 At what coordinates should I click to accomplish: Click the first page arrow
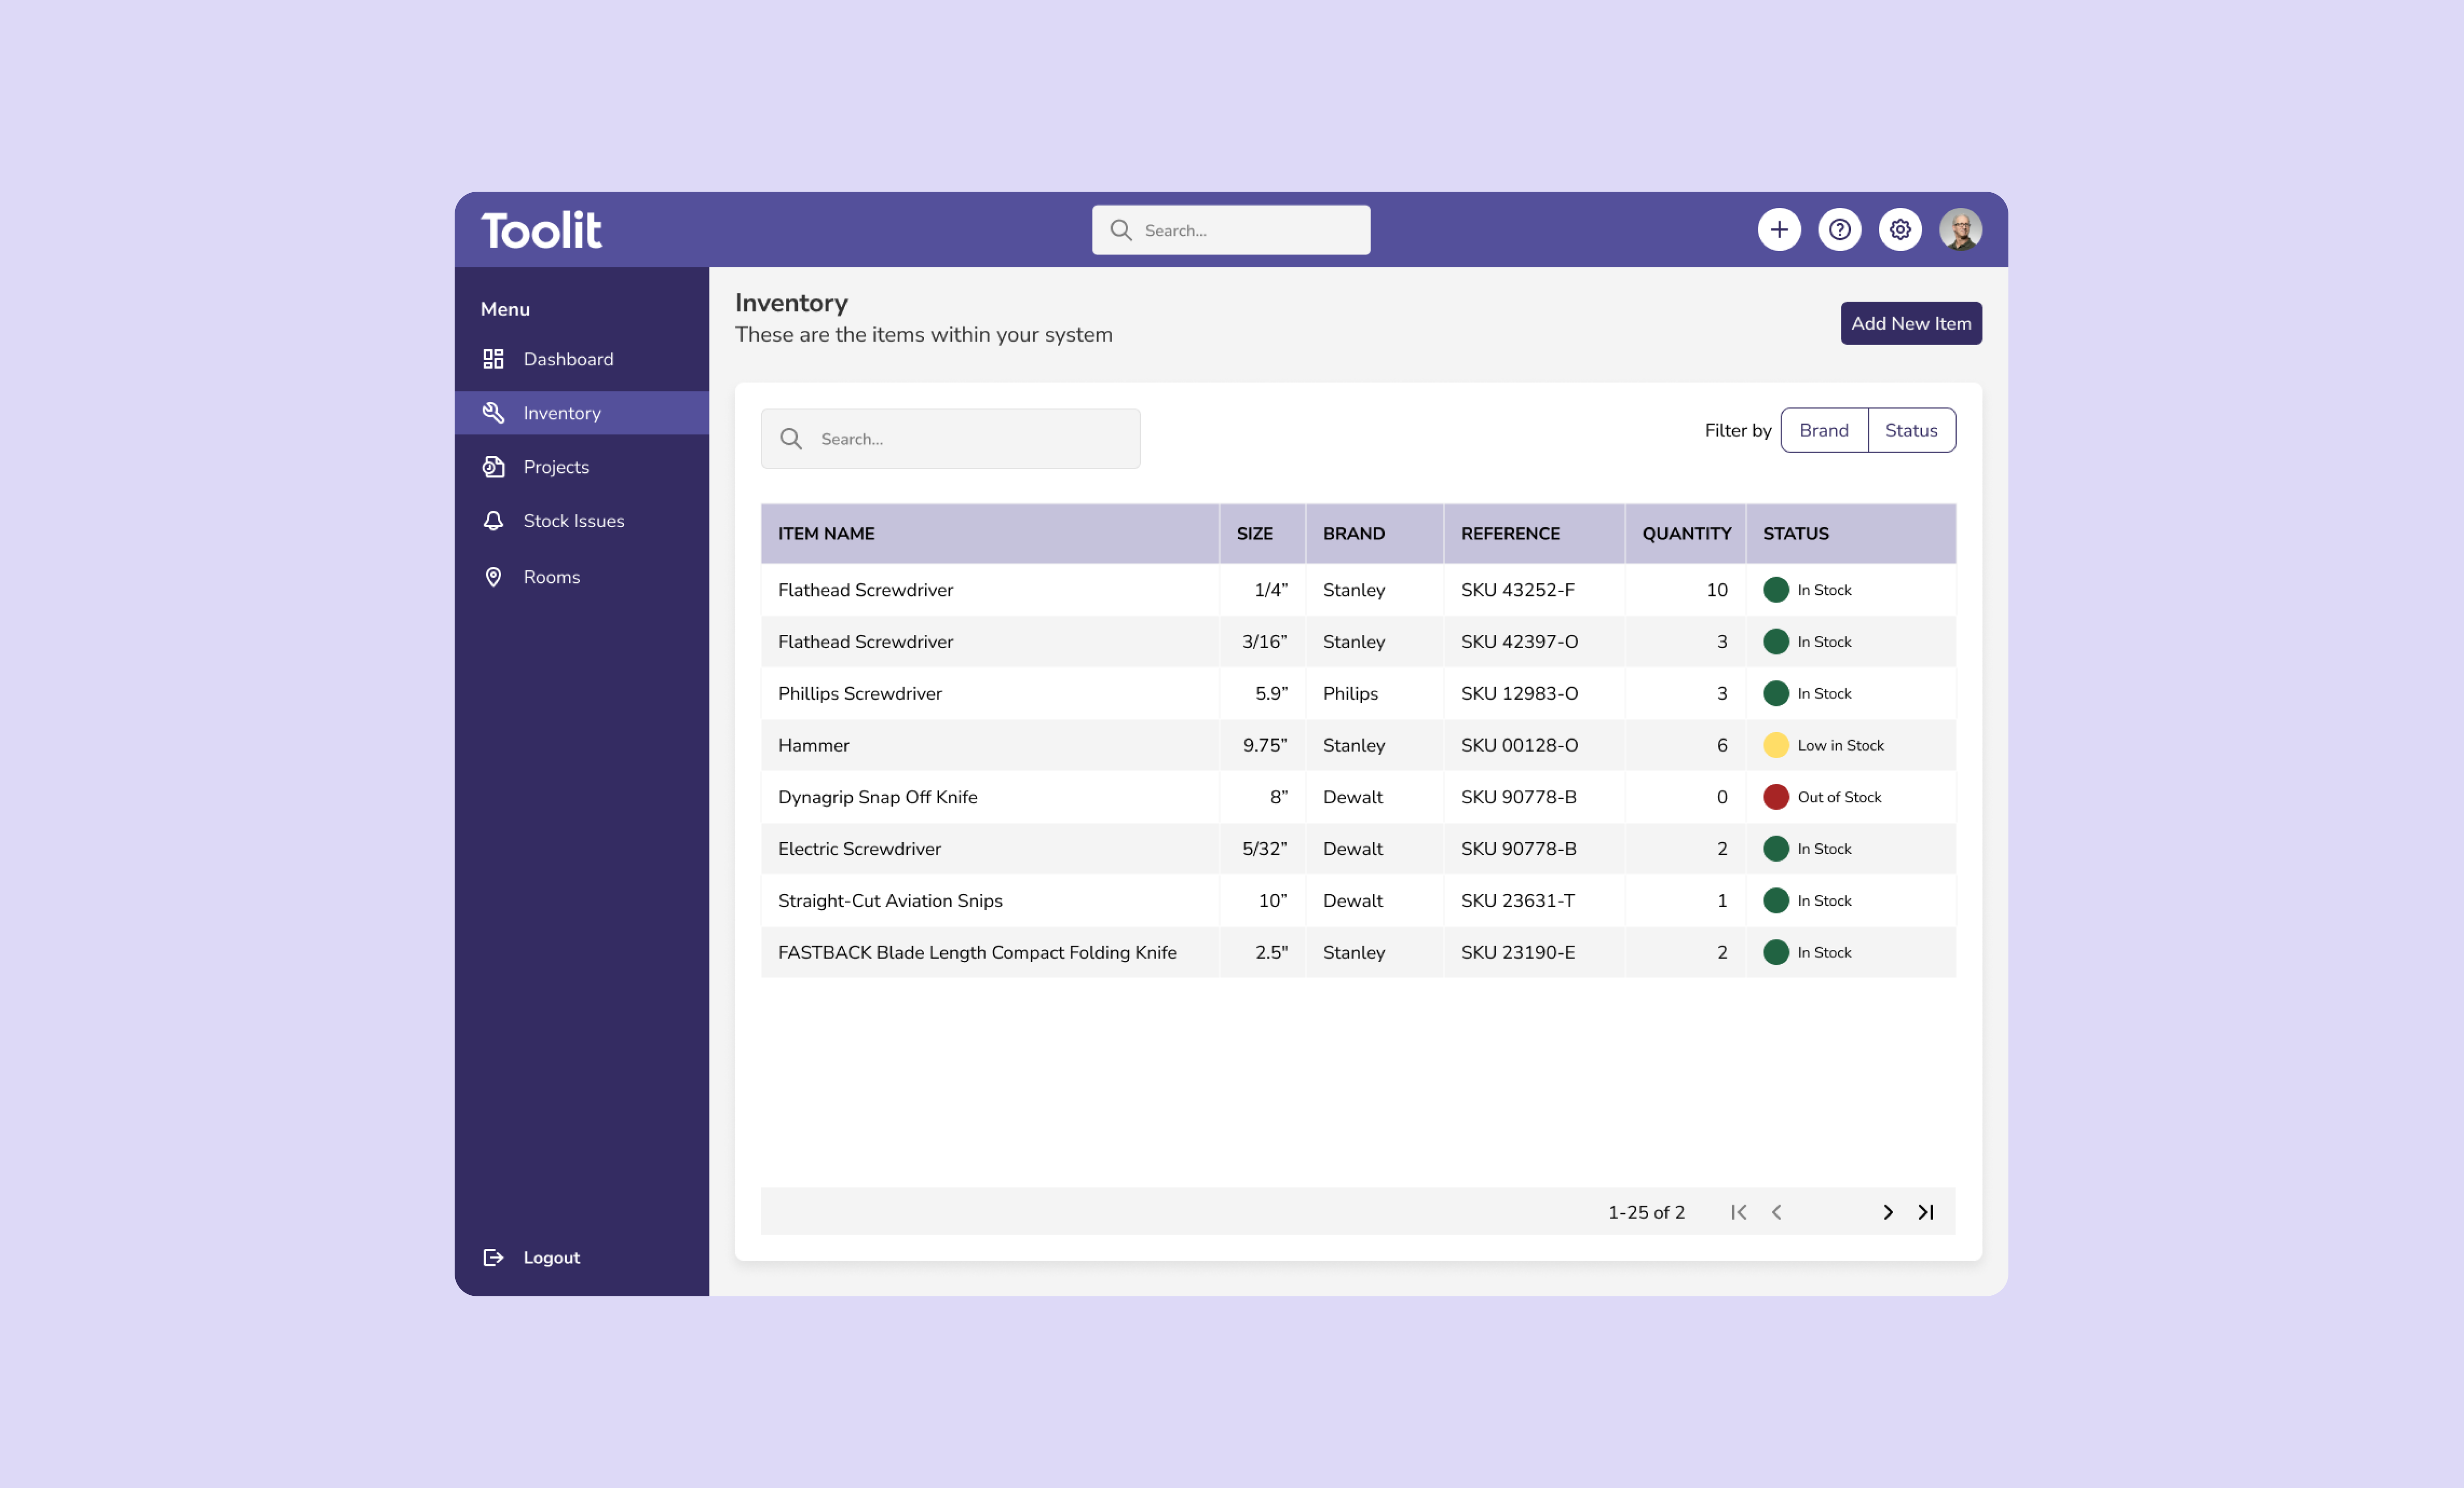coord(1739,1212)
